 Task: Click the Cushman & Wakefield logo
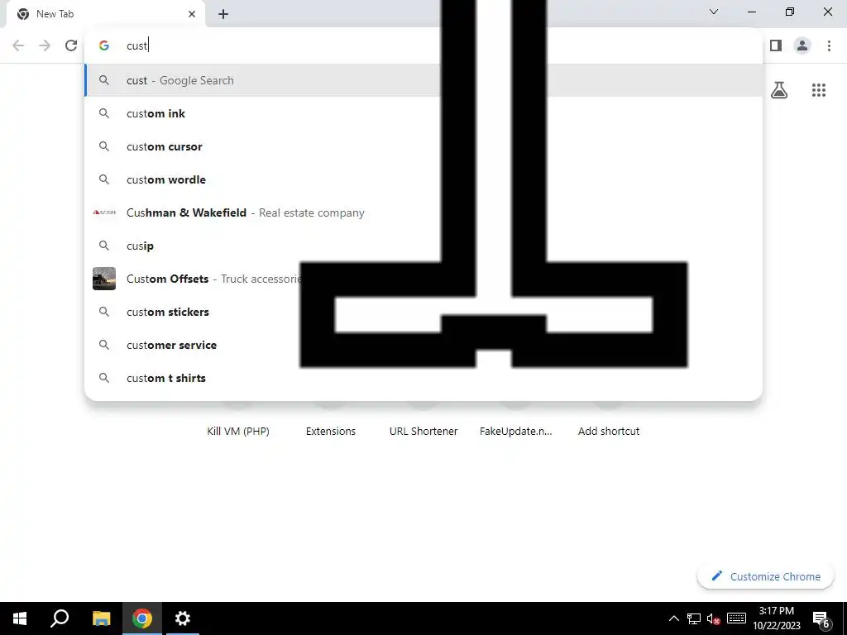(x=104, y=212)
